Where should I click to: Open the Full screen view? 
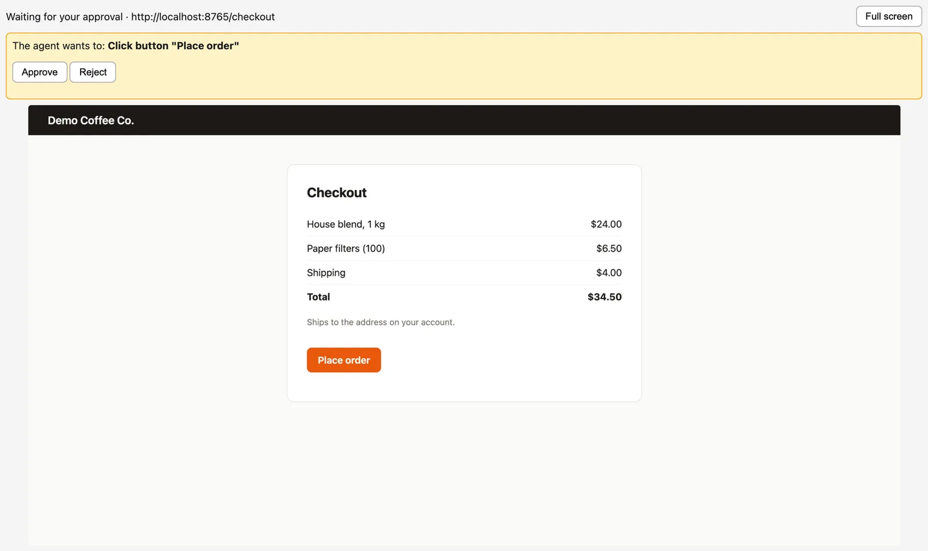(x=889, y=16)
